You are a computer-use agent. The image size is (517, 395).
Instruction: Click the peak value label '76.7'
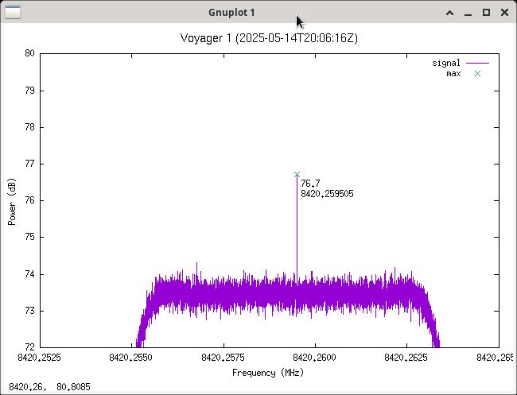pyautogui.click(x=310, y=183)
